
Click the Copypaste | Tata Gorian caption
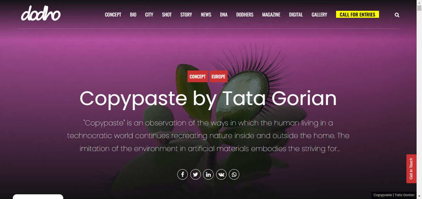tap(394, 195)
